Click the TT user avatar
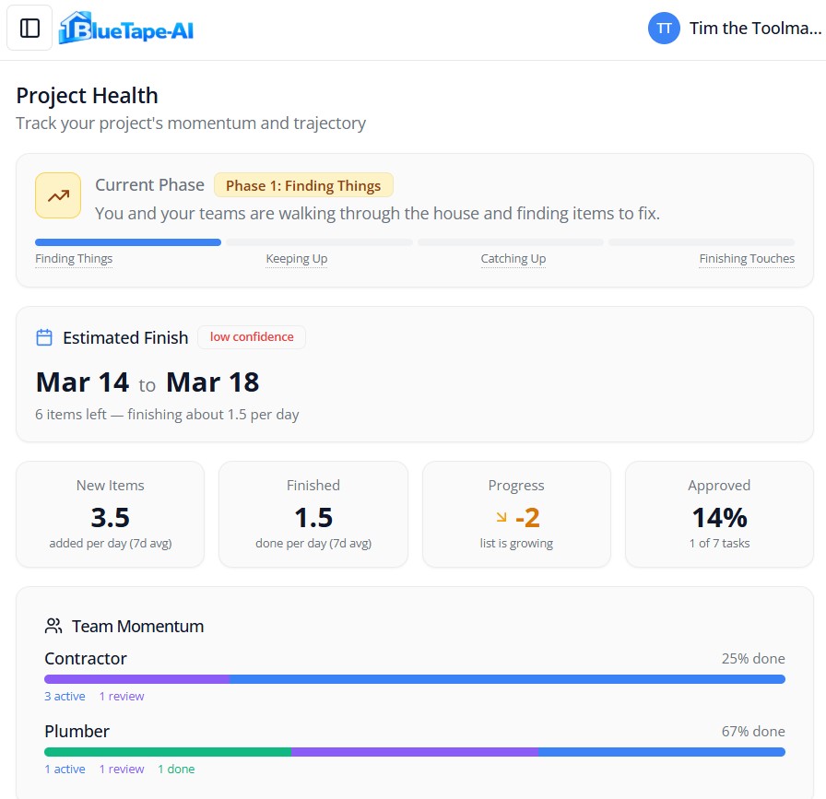This screenshot has height=799, width=826. pos(664,29)
